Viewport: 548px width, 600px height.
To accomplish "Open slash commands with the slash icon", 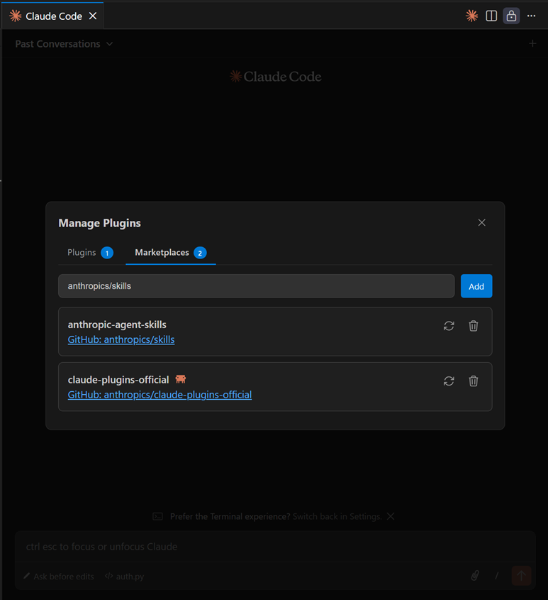I will point(497,576).
